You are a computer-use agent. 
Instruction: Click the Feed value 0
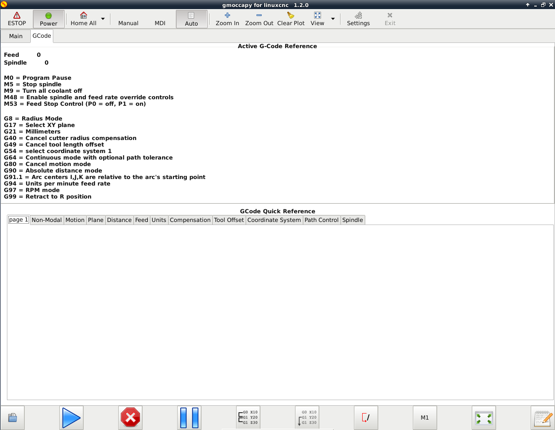pyautogui.click(x=39, y=55)
